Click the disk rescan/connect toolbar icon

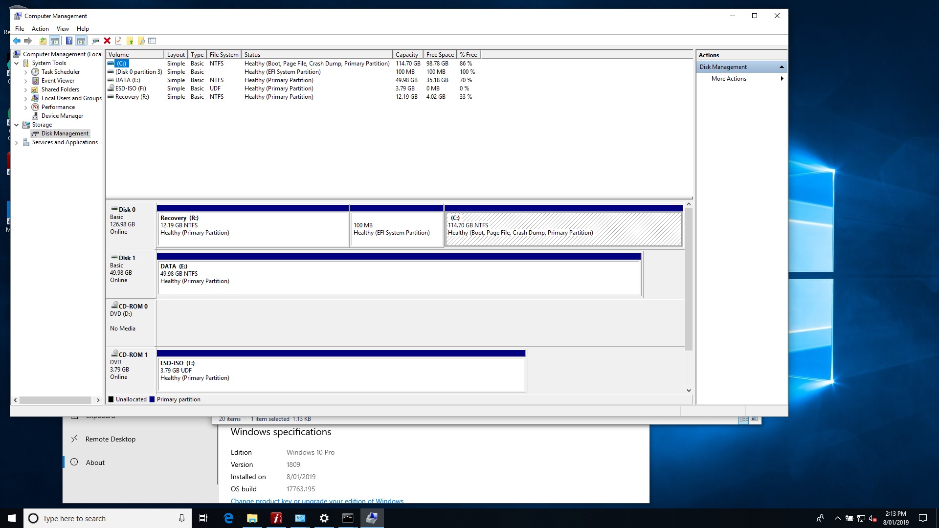click(x=95, y=41)
